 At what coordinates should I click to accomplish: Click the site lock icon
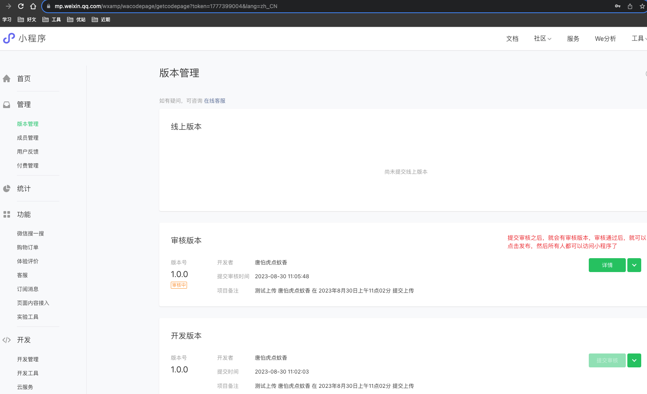(49, 6)
